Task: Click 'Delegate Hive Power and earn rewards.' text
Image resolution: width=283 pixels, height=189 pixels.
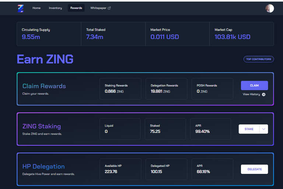Action: tap(48, 174)
